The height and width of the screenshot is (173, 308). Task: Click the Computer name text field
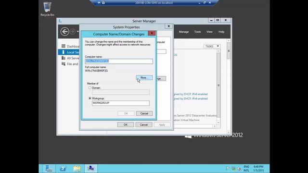click(x=119, y=61)
